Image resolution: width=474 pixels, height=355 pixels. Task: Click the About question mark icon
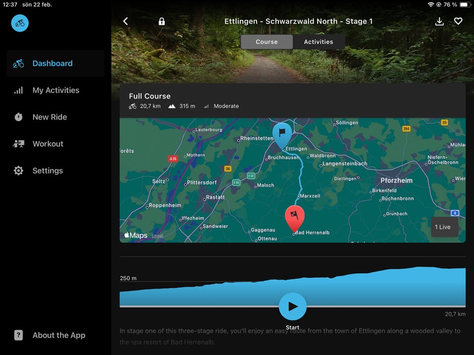click(18, 335)
